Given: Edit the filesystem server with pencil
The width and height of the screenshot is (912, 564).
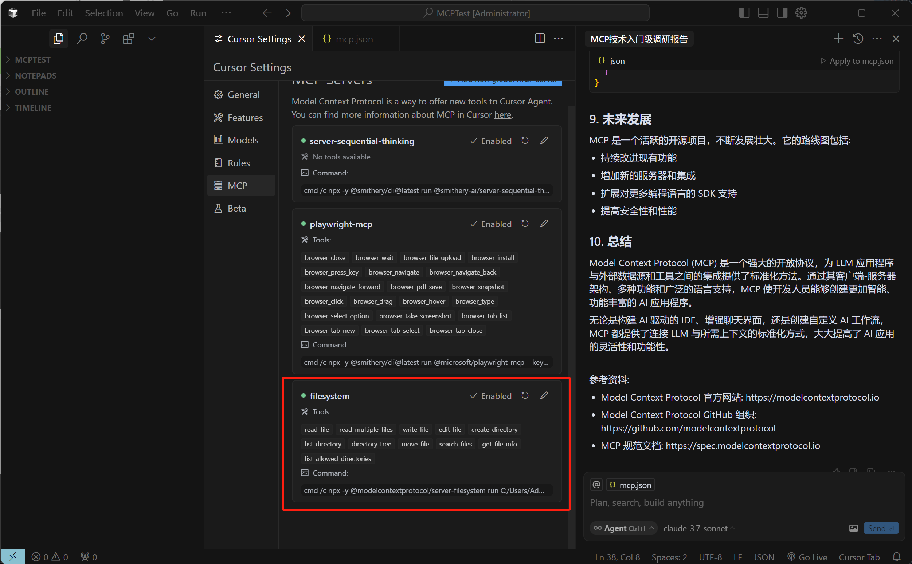Looking at the screenshot, I should pyautogui.click(x=544, y=395).
